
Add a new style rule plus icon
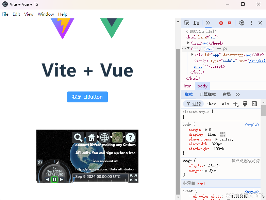tap(236, 104)
